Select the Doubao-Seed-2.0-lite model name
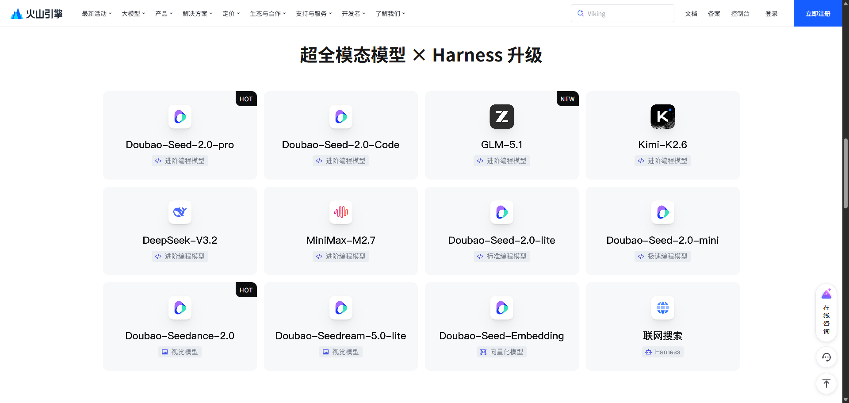849x403 pixels. tap(502, 240)
